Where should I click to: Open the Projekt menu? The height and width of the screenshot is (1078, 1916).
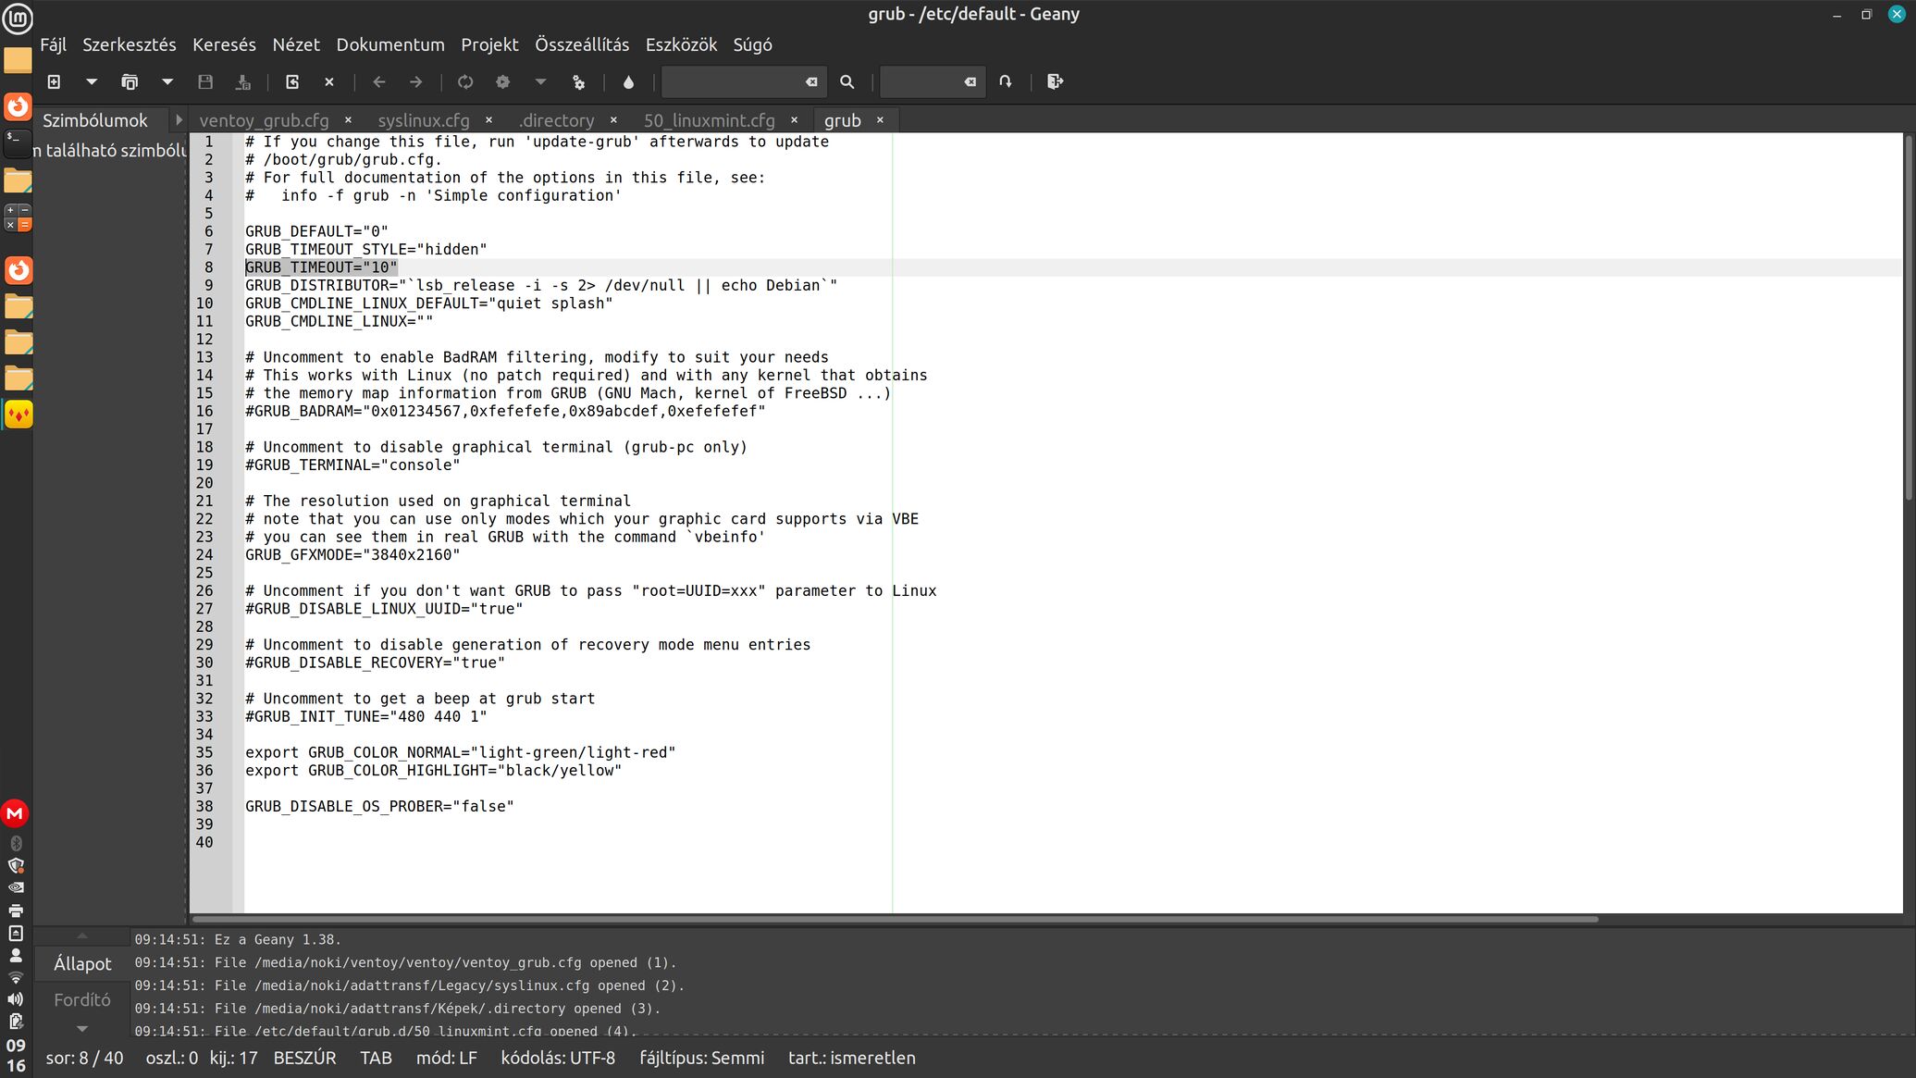pos(489,44)
